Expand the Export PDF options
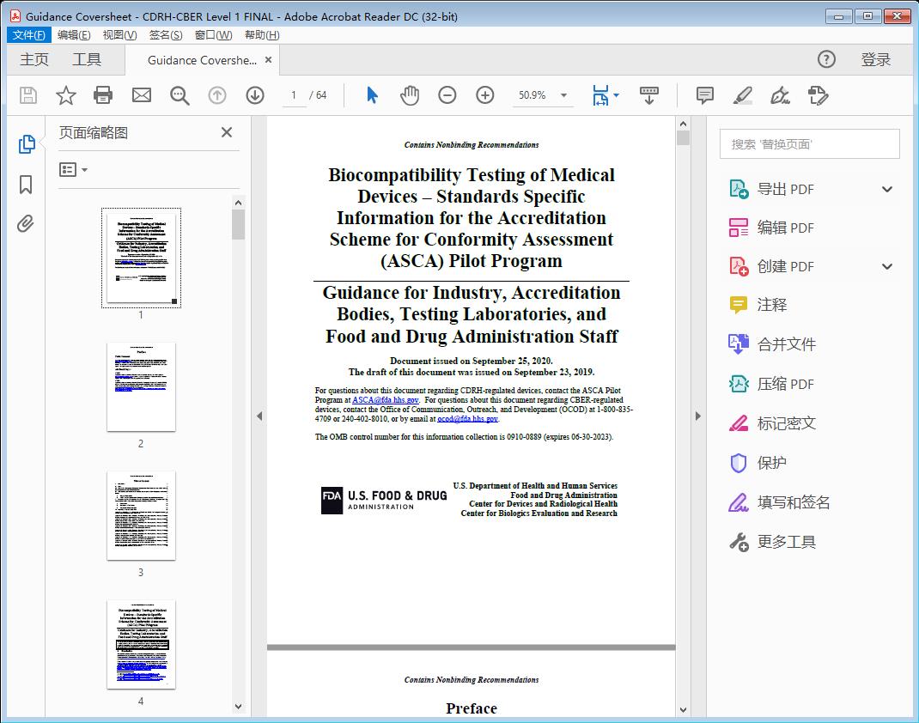This screenshot has width=919, height=723. pyautogui.click(x=887, y=189)
